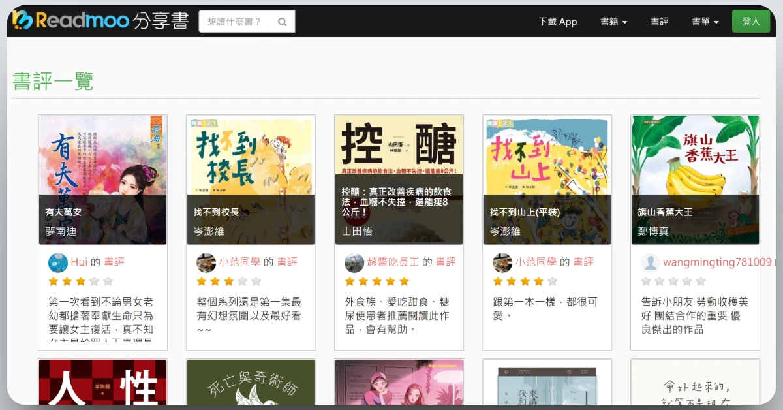Open the 死亡與奇術師 book cover
This screenshot has width=783, height=410.
point(251,382)
